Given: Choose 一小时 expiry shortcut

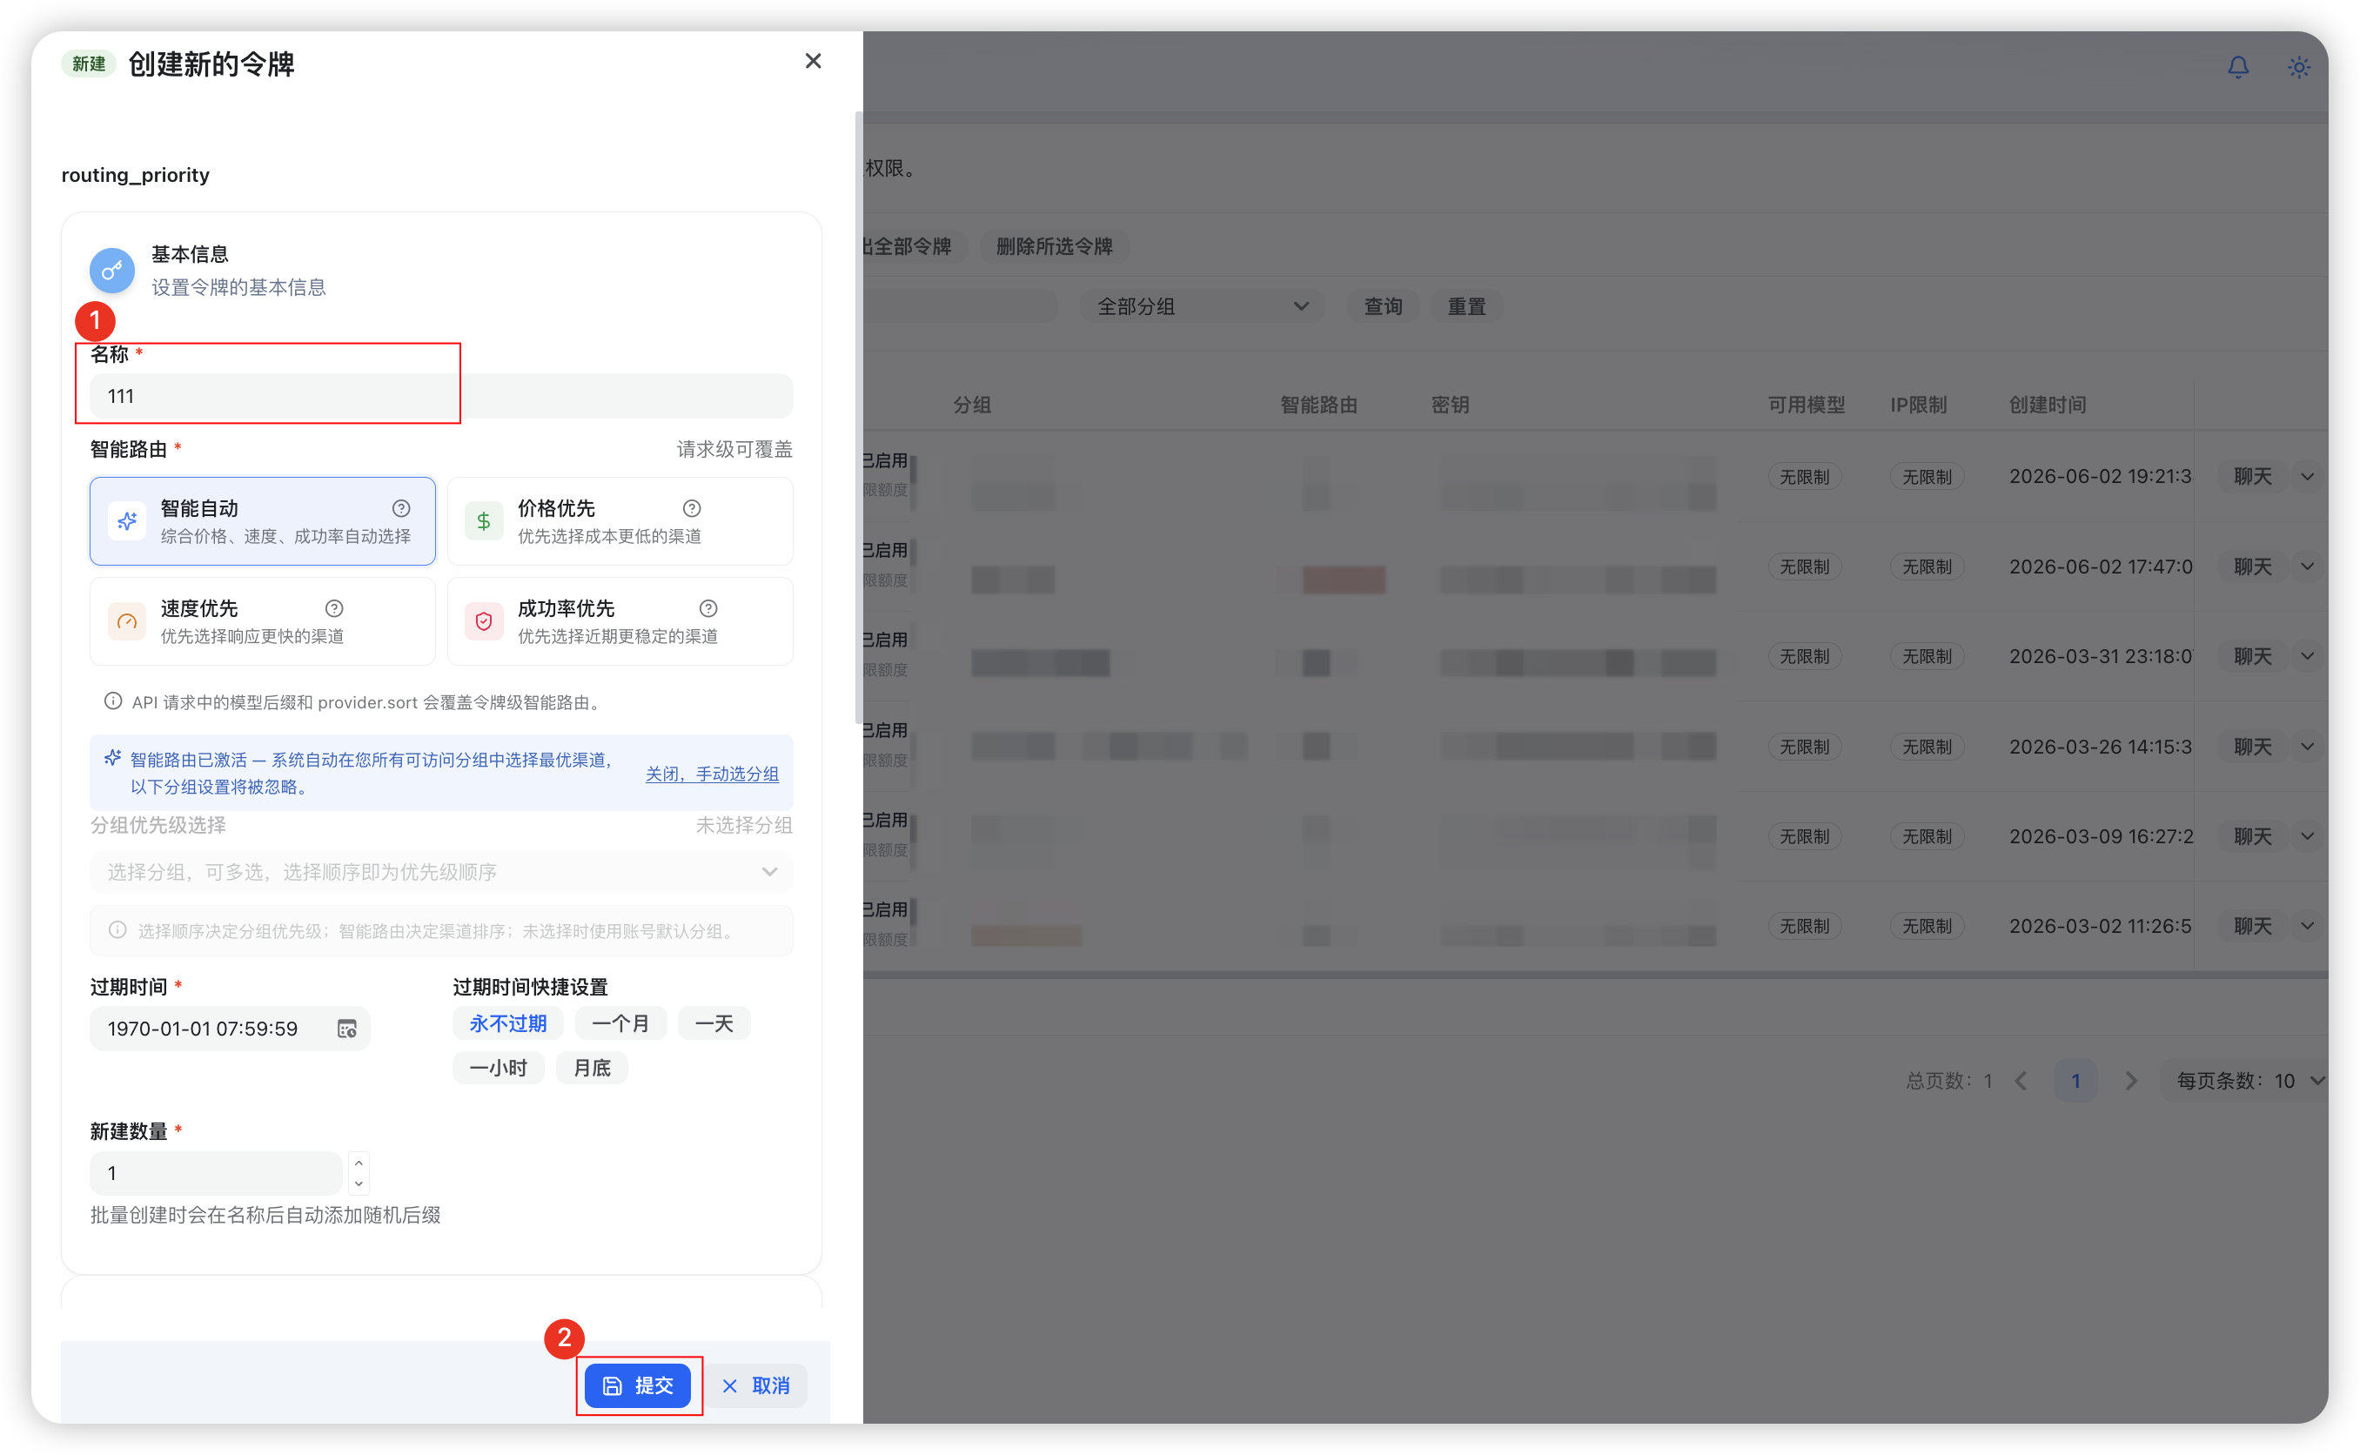Looking at the screenshot, I should (499, 1067).
